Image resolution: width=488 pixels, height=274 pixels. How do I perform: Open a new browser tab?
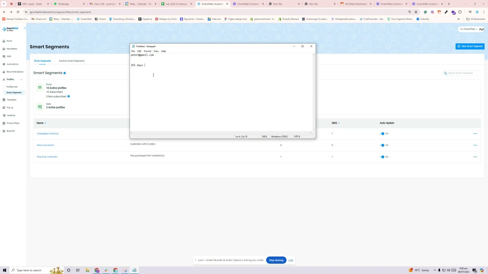tap(449, 4)
